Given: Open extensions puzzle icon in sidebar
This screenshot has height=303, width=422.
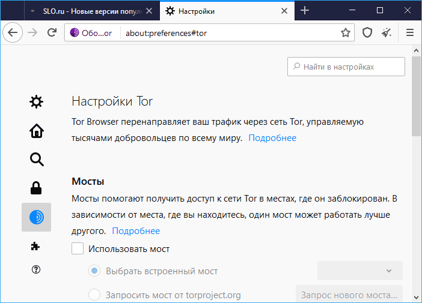Looking at the screenshot, I should (35, 246).
